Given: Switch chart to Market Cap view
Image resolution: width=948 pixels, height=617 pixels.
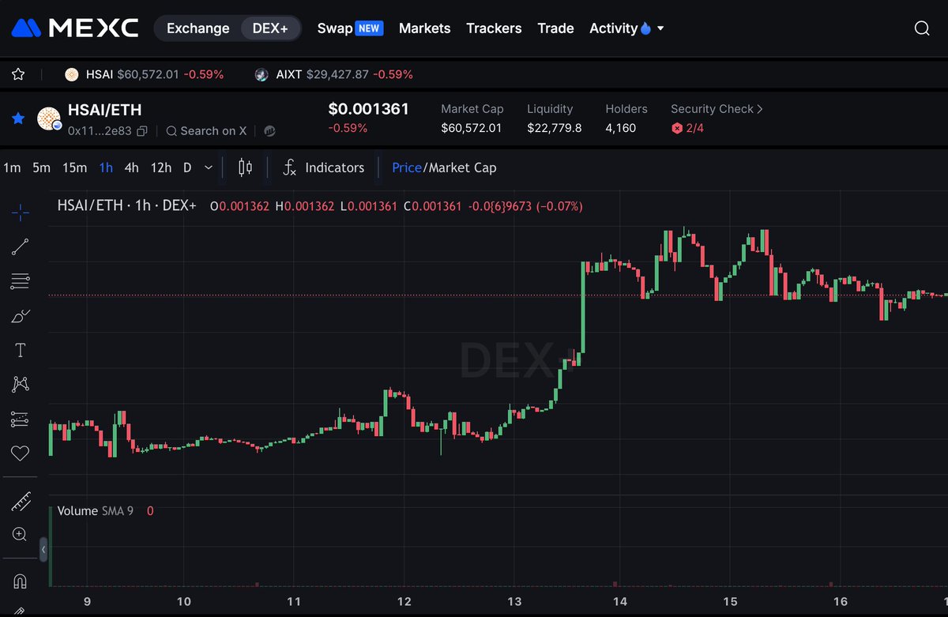Looking at the screenshot, I should pos(462,167).
